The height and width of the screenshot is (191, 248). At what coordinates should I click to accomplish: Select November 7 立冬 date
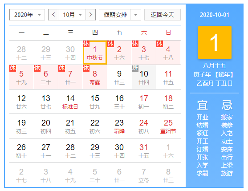pyautogui.click(x=144, y=175)
